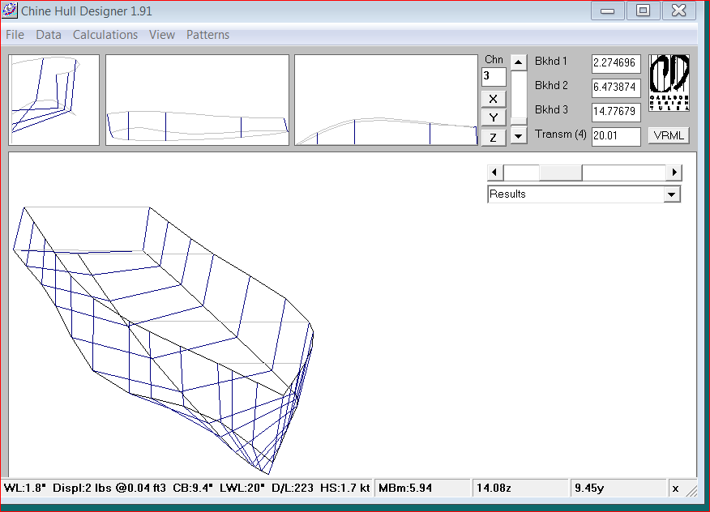
Task: Click the Chn number input field
Action: tap(493, 76)
